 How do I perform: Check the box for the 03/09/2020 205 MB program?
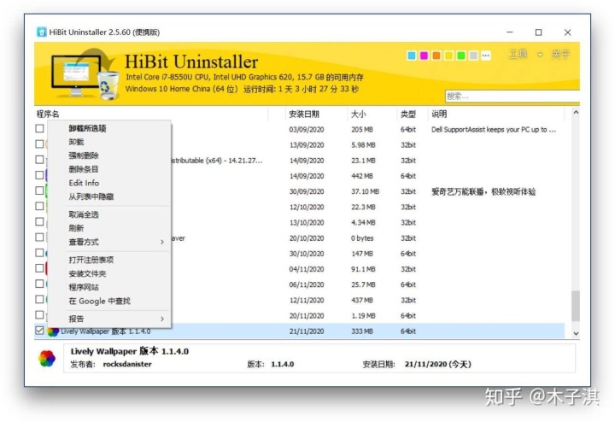click(39, 129)
